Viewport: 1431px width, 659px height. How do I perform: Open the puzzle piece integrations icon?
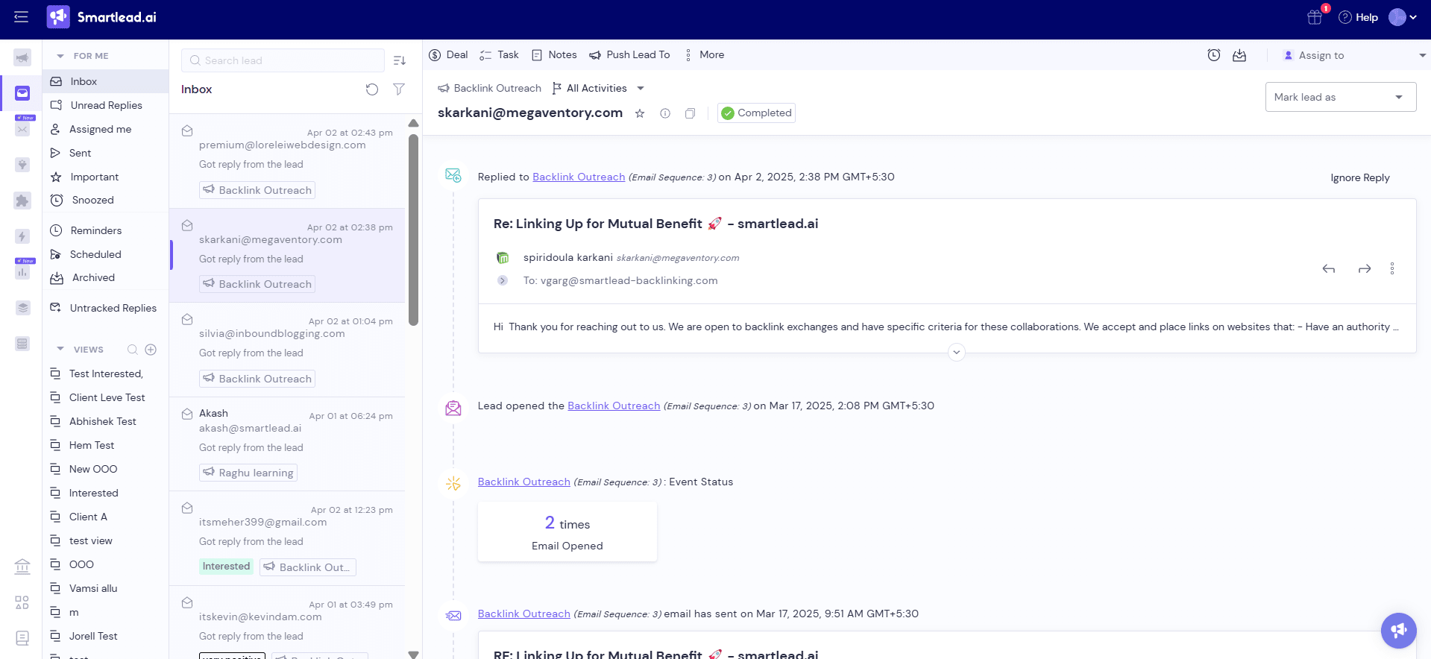(22, 201)
